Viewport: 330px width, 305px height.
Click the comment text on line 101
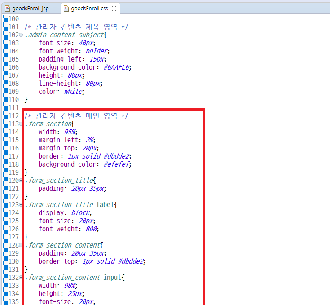[76, 27]
